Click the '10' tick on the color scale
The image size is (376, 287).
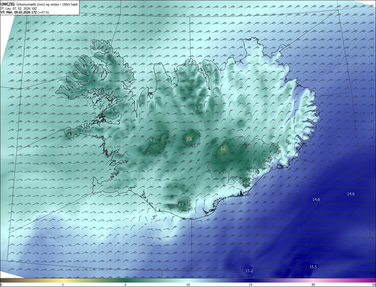[188, 285]
